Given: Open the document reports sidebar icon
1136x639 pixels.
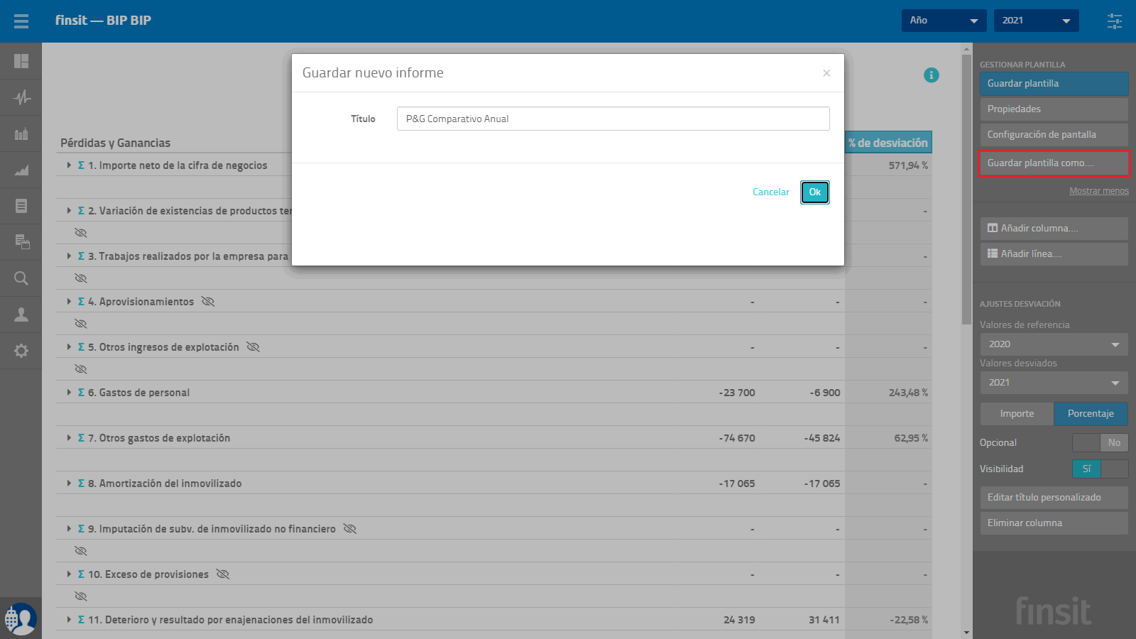Looking at the screenshot, I should [x=21, y=206].
